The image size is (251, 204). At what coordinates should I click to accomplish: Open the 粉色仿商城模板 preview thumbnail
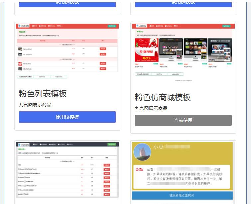[x=183, y=53]
